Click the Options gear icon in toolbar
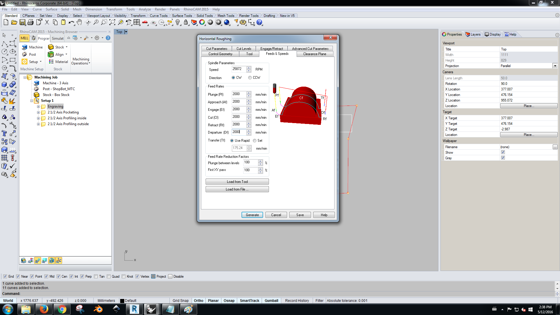The height and width of the screenshot is (315, 560). point(243,22)
